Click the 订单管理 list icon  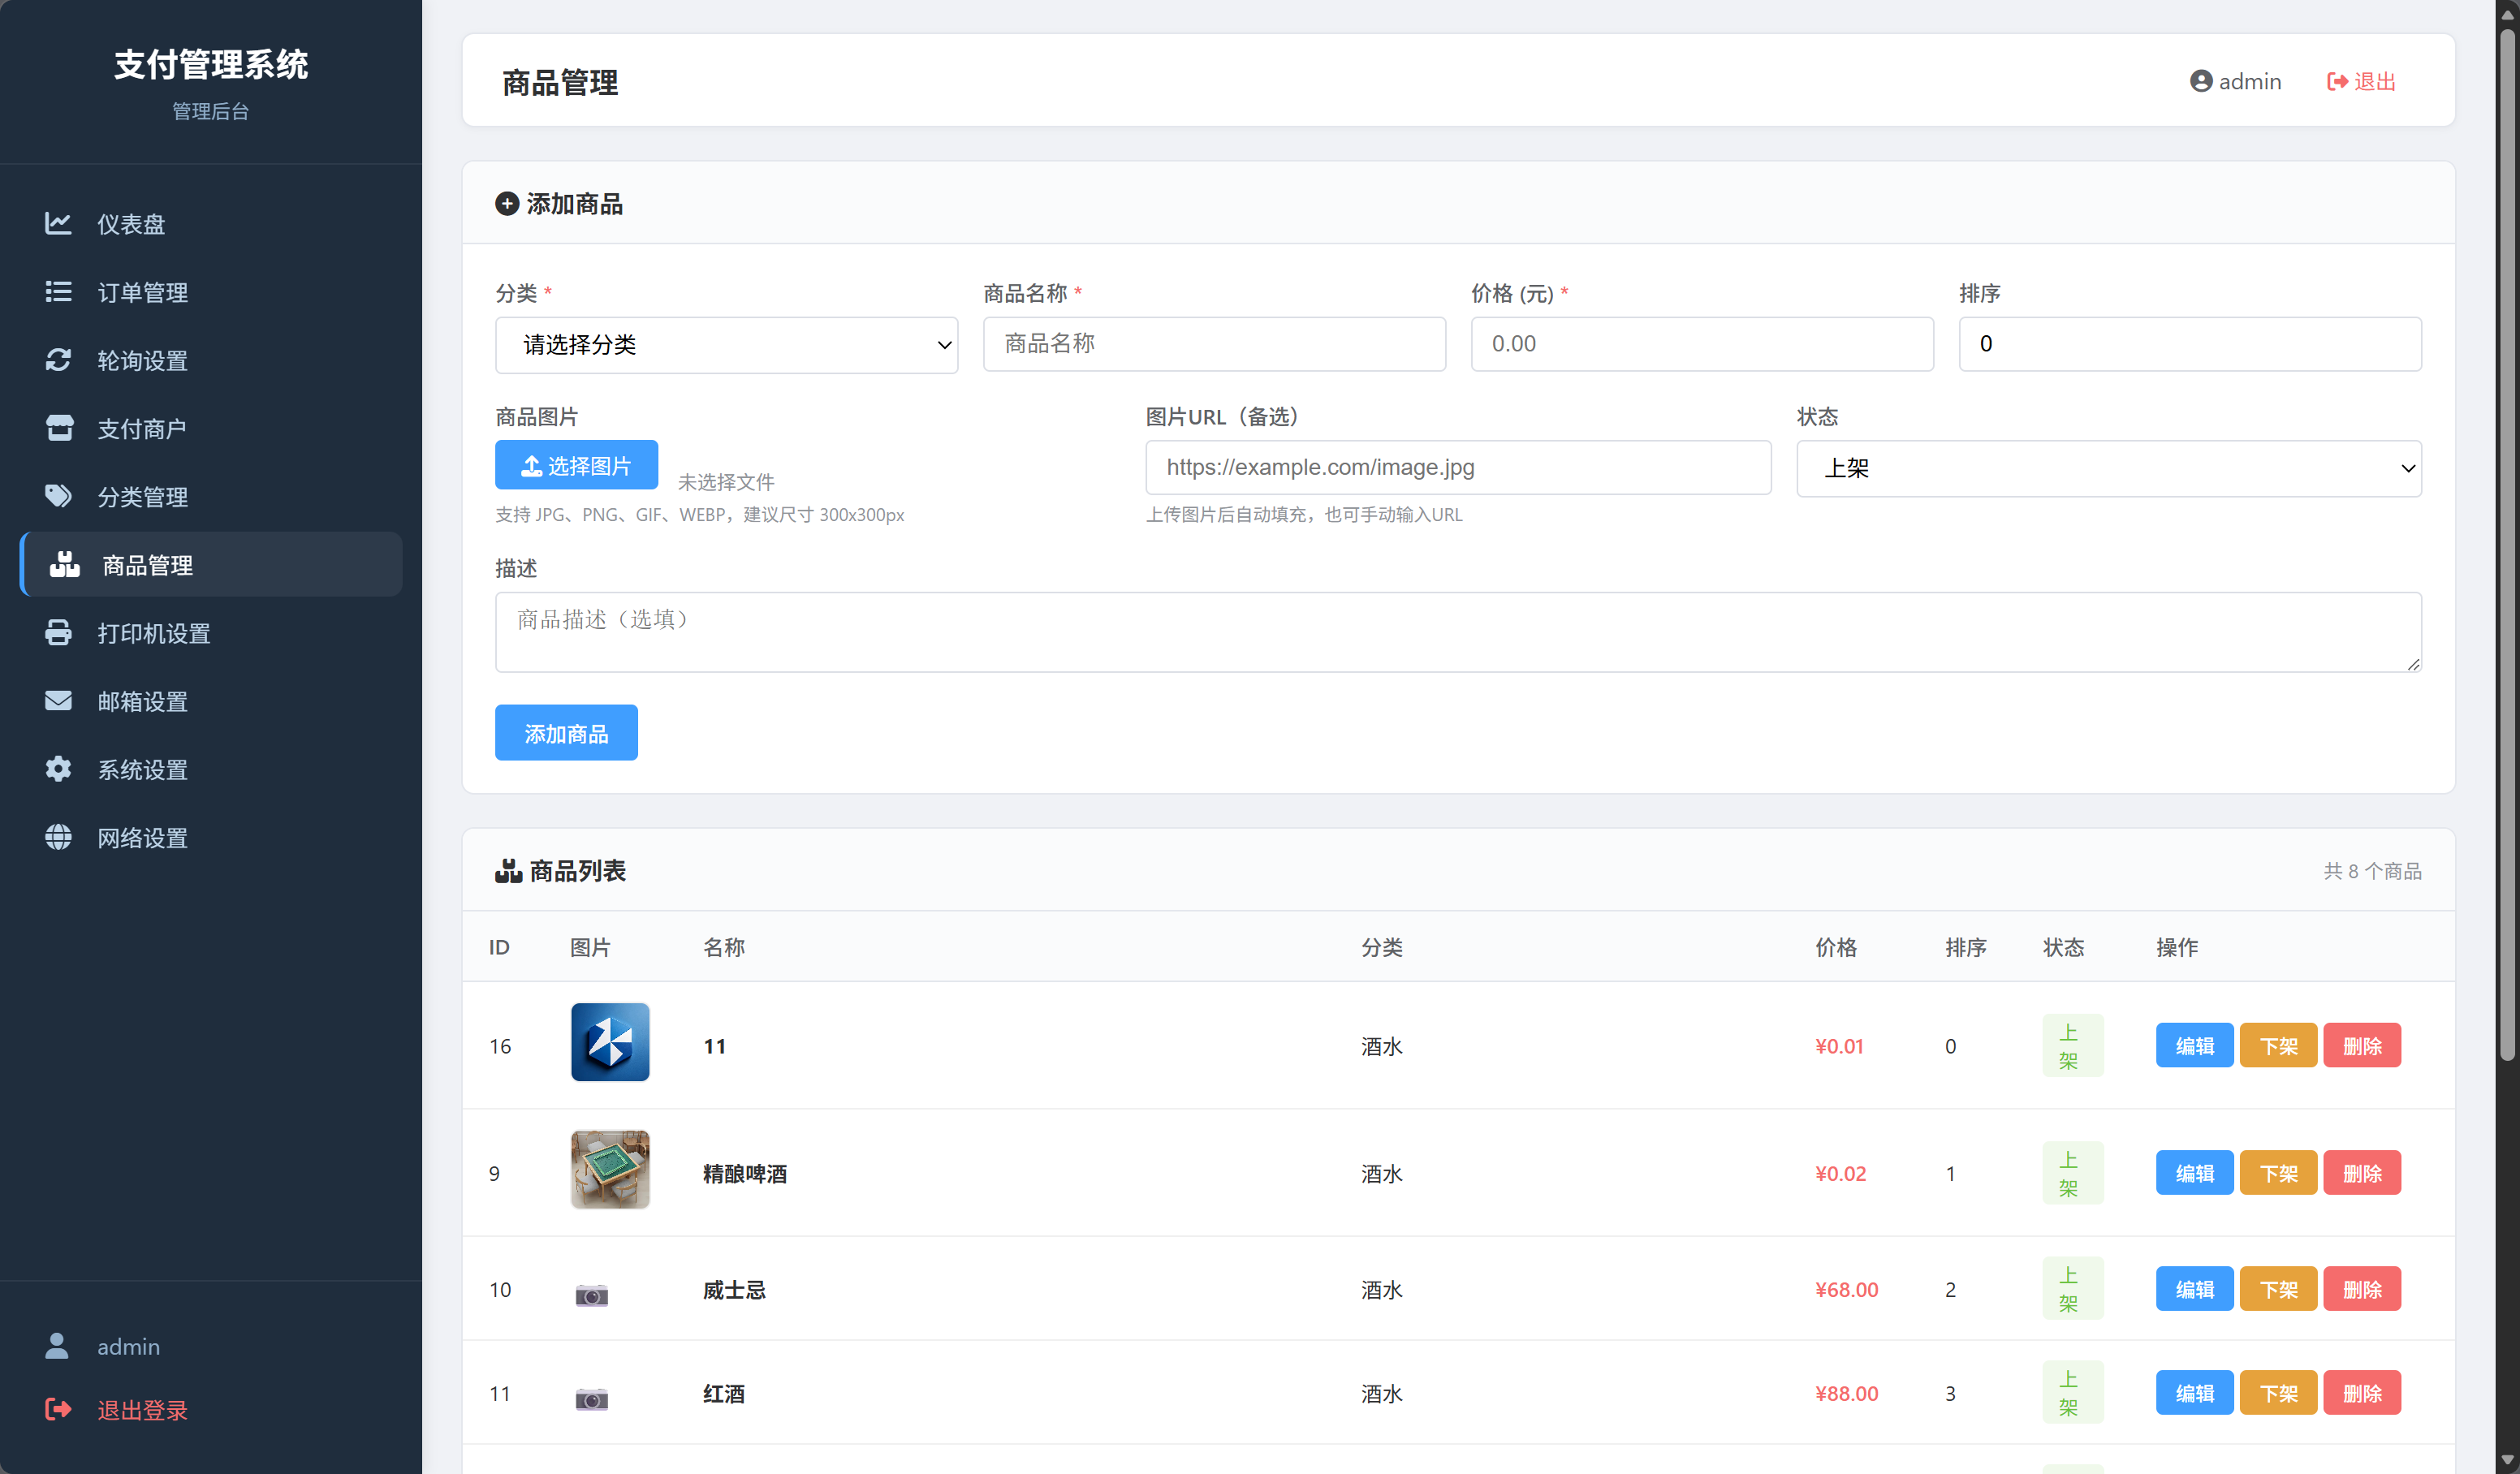[x=58, y=291]
